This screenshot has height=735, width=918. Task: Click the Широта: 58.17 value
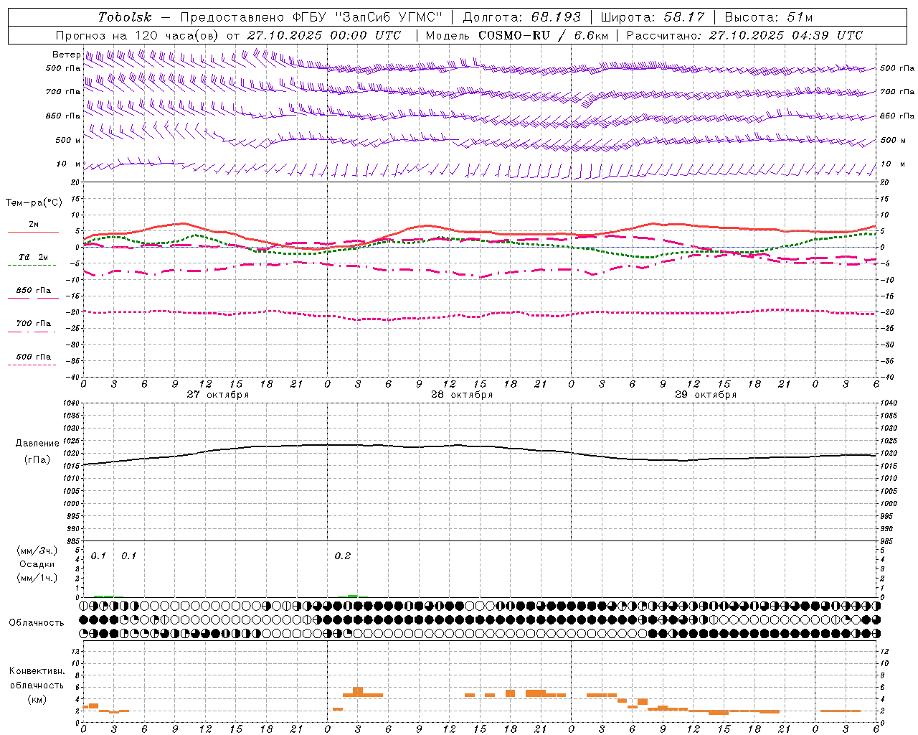tap(653, 17)
